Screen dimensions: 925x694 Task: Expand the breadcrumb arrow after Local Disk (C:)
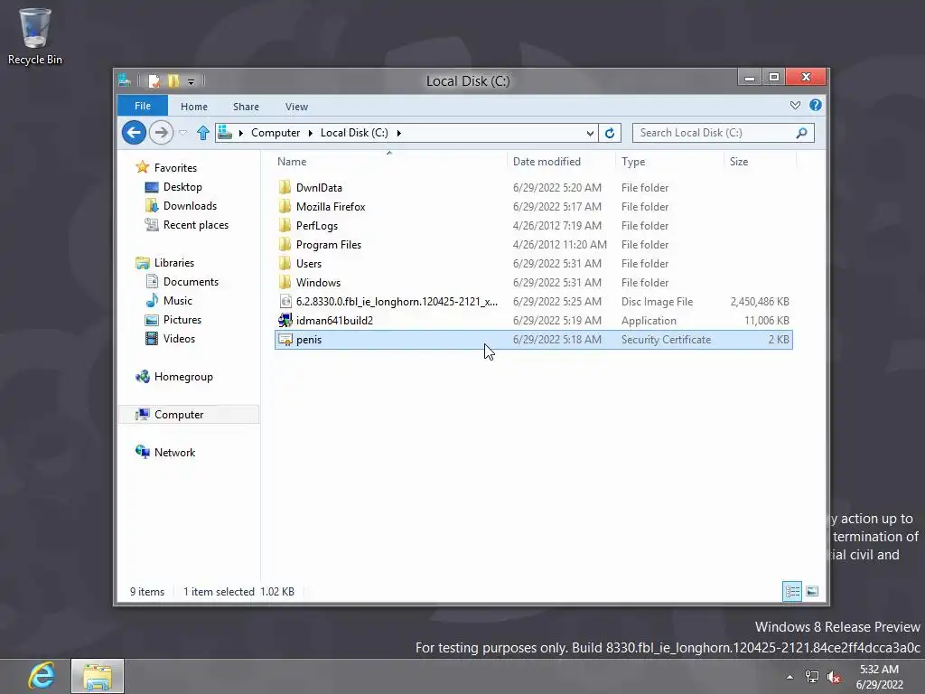398,133
